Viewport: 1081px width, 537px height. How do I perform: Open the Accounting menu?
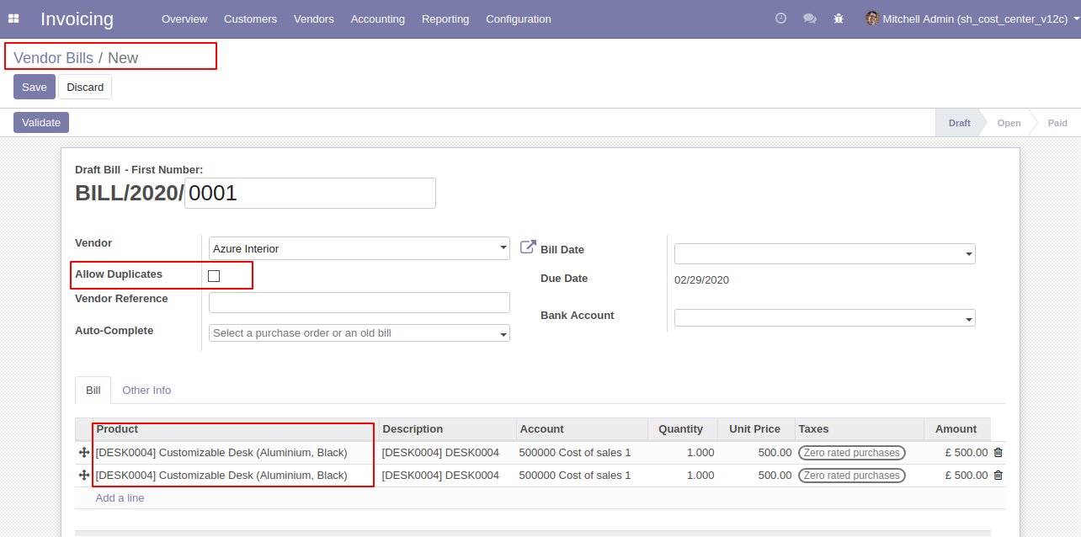click(x=377, y=19)
